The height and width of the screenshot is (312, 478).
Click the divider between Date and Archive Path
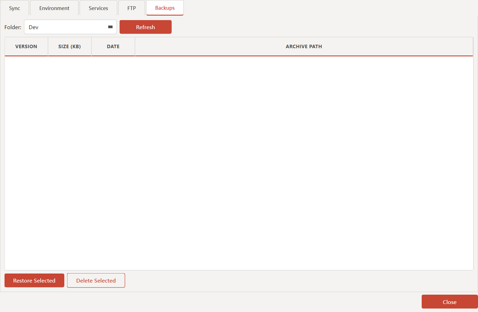tap(135, 46)
